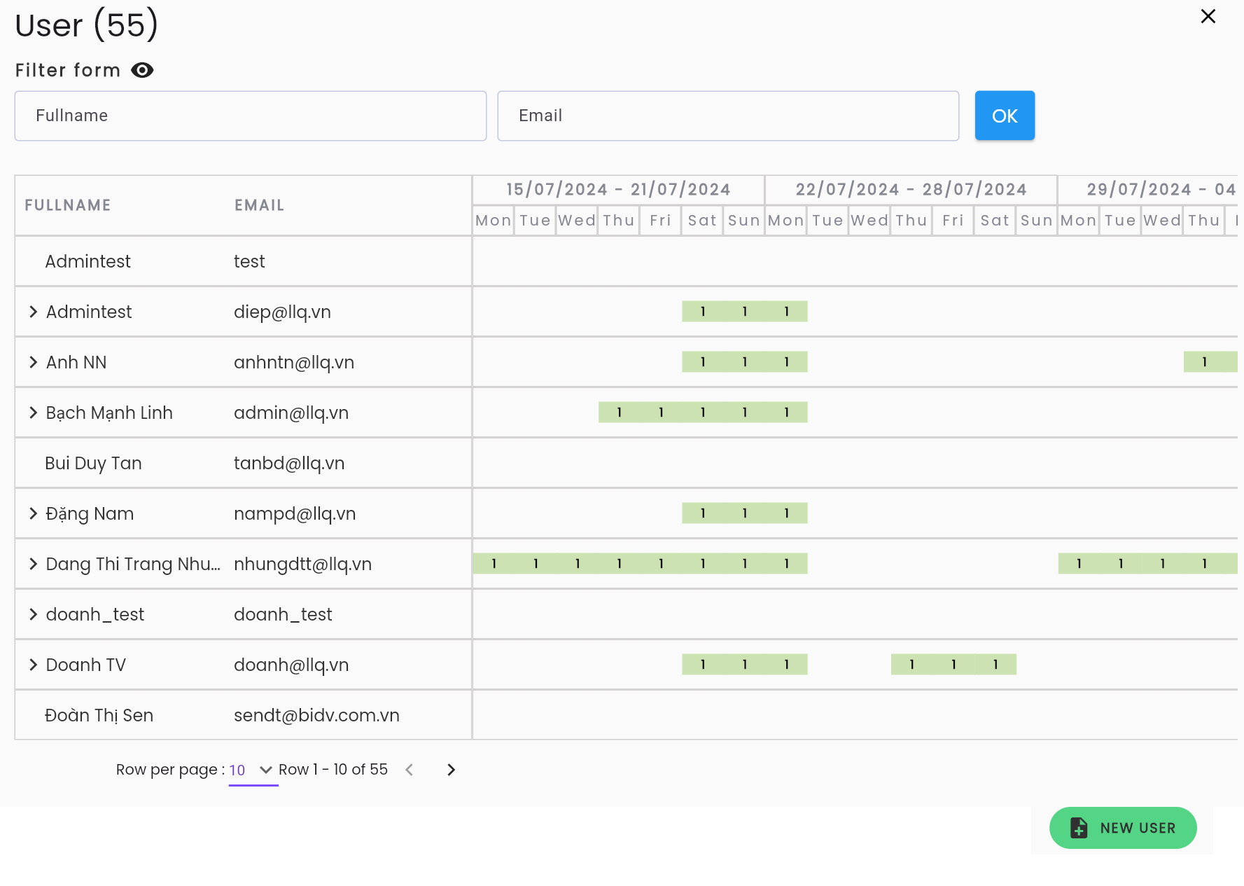Click the Row 1 - 10 of 55 label
The width and height of the screenshot is (1244, 886).
(x=333, y=770)
